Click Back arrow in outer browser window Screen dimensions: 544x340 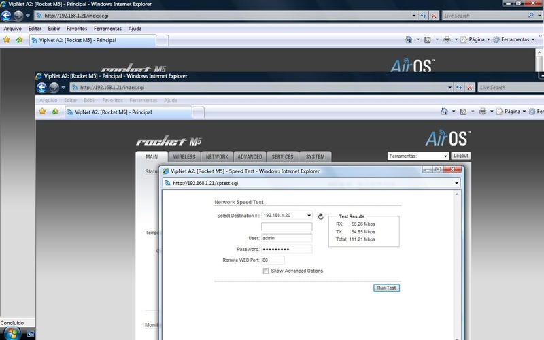6,16
